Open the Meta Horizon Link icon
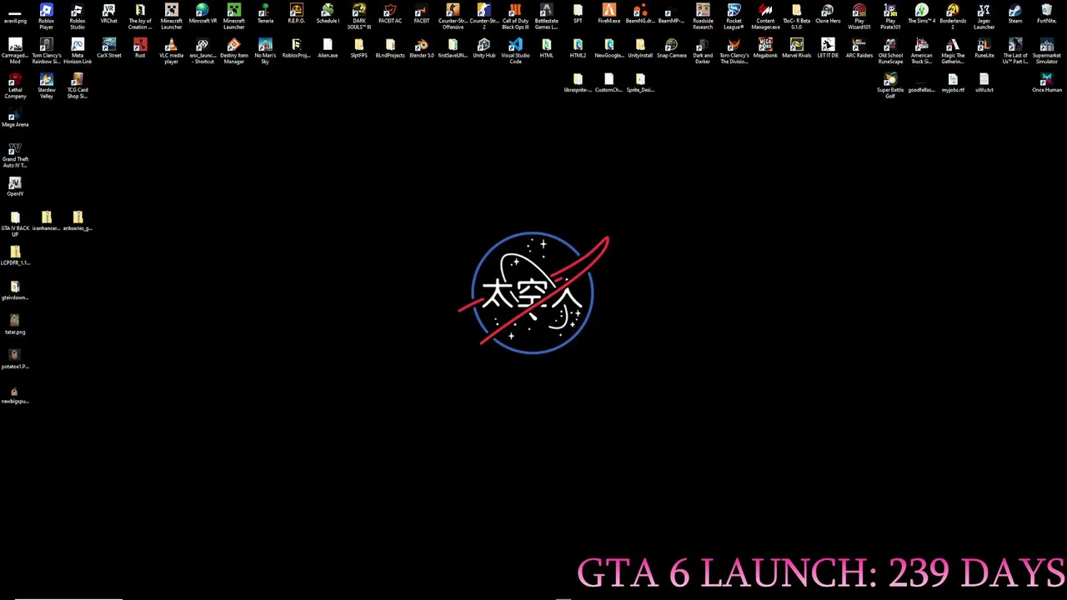Screen dimensions: 1067x600 tap(78, 51)
